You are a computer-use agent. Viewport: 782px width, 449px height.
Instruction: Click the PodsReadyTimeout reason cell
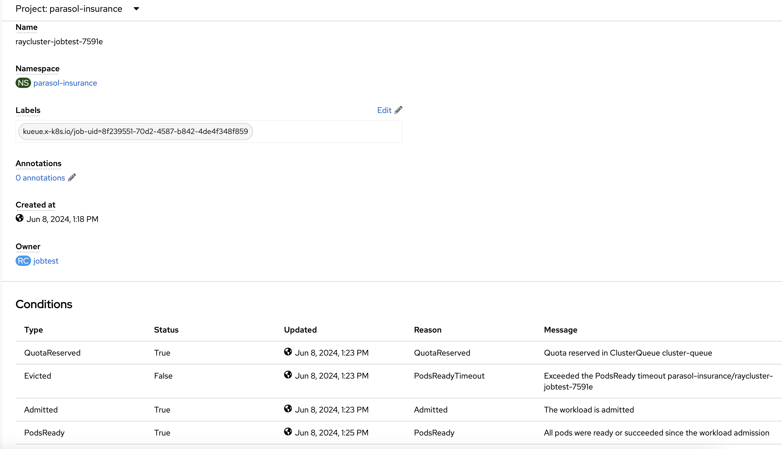pyautogui.click(x=449, y=376)
